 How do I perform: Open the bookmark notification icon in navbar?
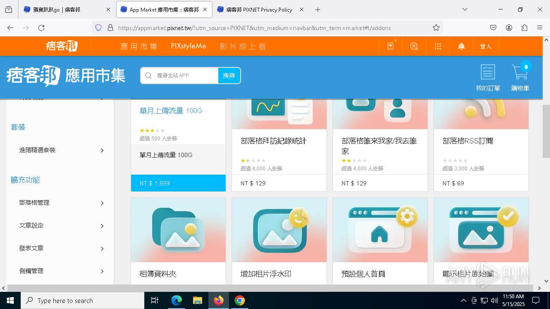click(391, 46)
